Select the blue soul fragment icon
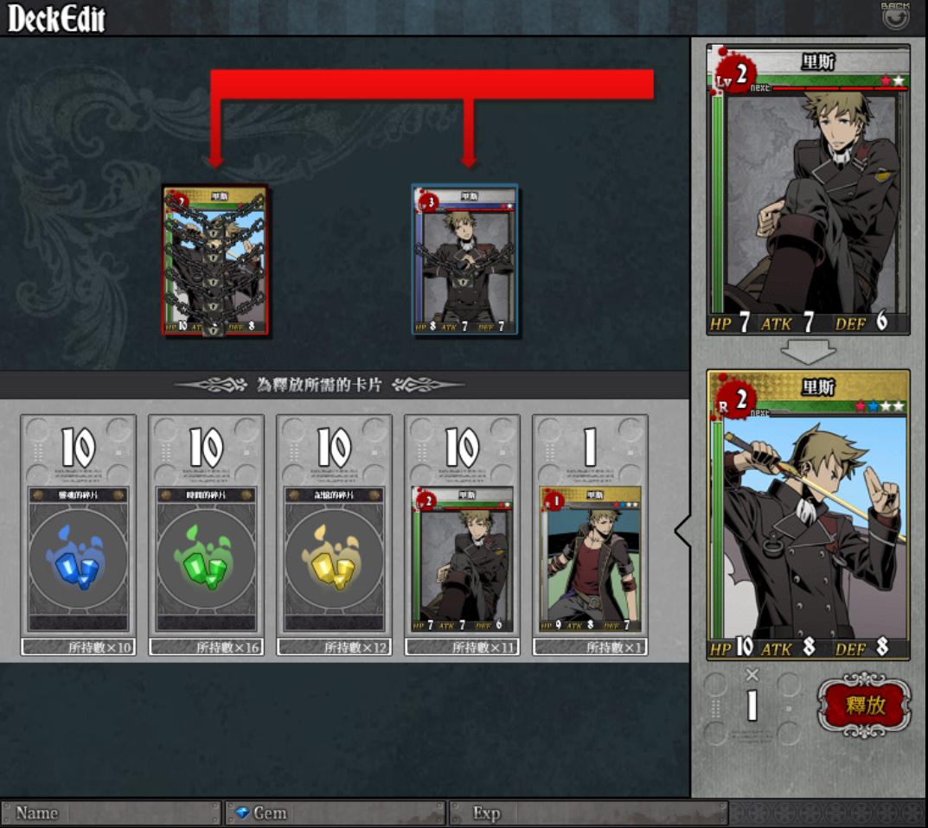 tap(78, 559)
